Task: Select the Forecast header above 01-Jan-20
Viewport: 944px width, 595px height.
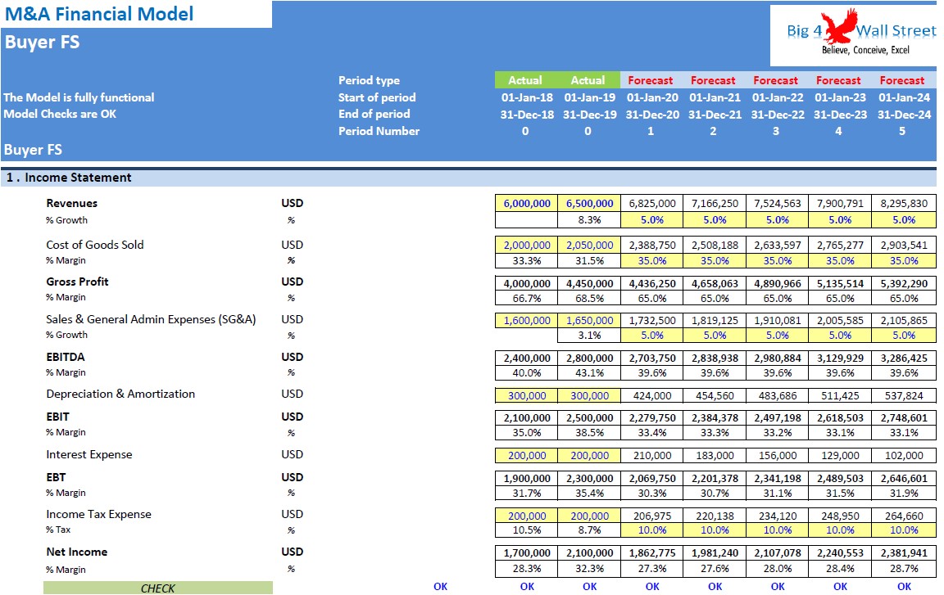Action: tap(651, 80)
